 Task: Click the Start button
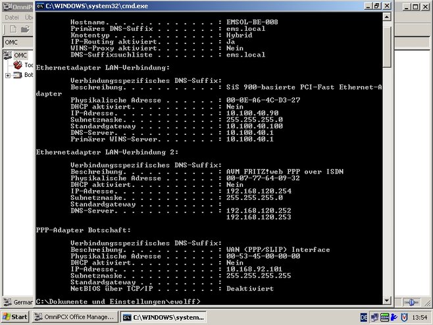click(15, 317)
